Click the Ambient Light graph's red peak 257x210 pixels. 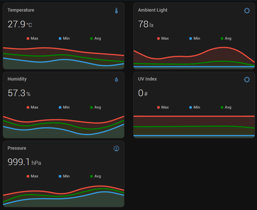pos(224,47)
